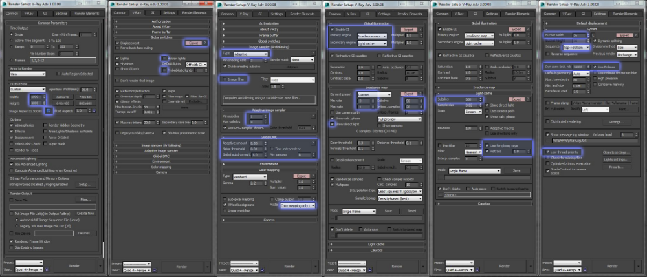Open Image sampler Type 'Adaptive' dropdown

[251, 54]
